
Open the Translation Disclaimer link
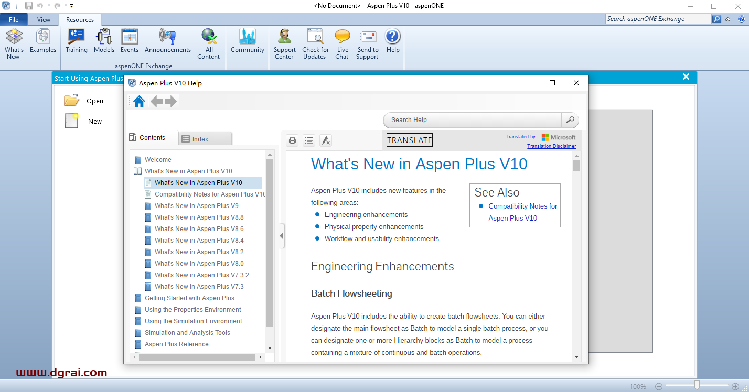(x=551, y=146)
